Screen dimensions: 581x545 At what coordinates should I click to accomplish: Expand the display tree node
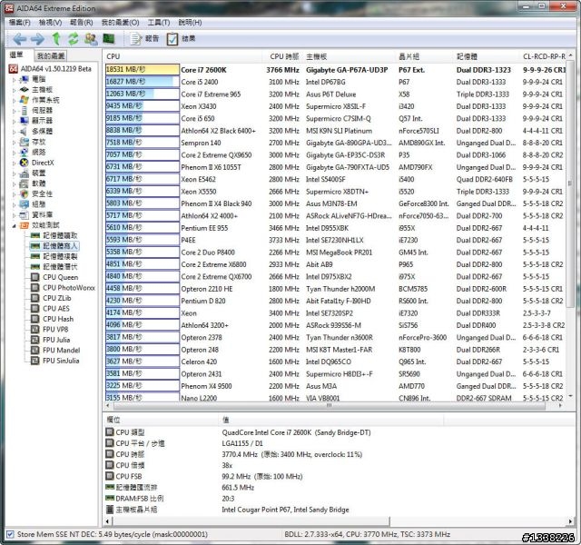tap(15, 121)
